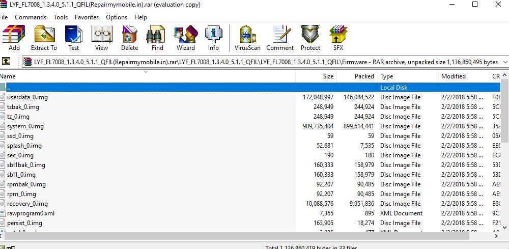
Task: Create SFX self-extracting archive
Action: [338, 38]
